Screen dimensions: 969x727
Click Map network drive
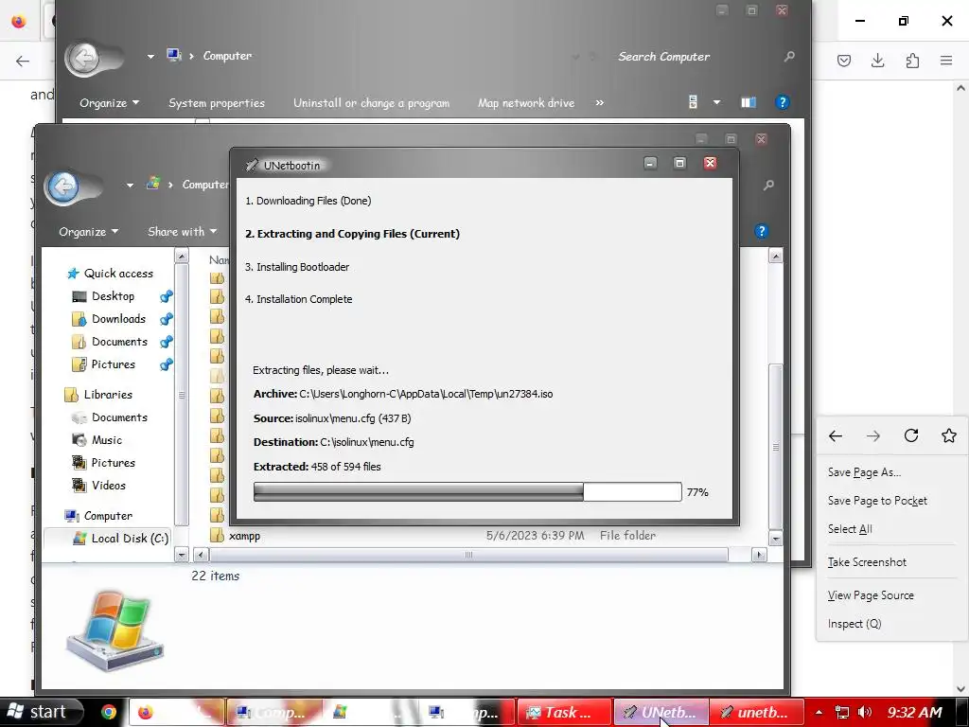pyautogui.click(x=526, y=102)
